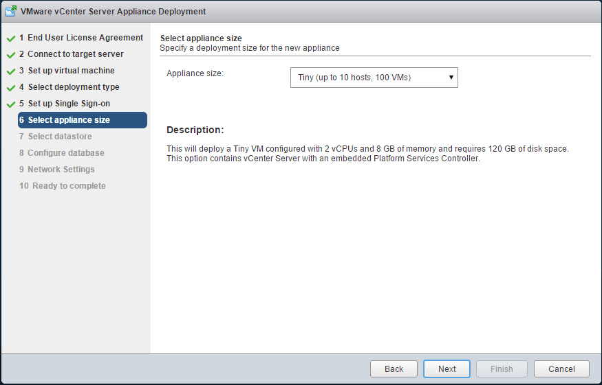Go to step 1 End User License Agreement
This screenshot has height=385, width=602.
(81, 38)
